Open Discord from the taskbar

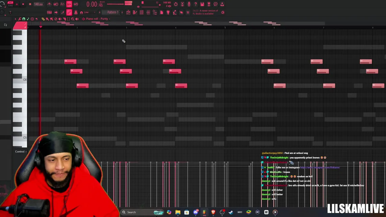[x=195, y=212]
